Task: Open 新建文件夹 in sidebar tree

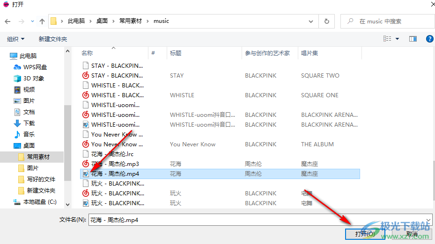Action: tap(37, 191)
